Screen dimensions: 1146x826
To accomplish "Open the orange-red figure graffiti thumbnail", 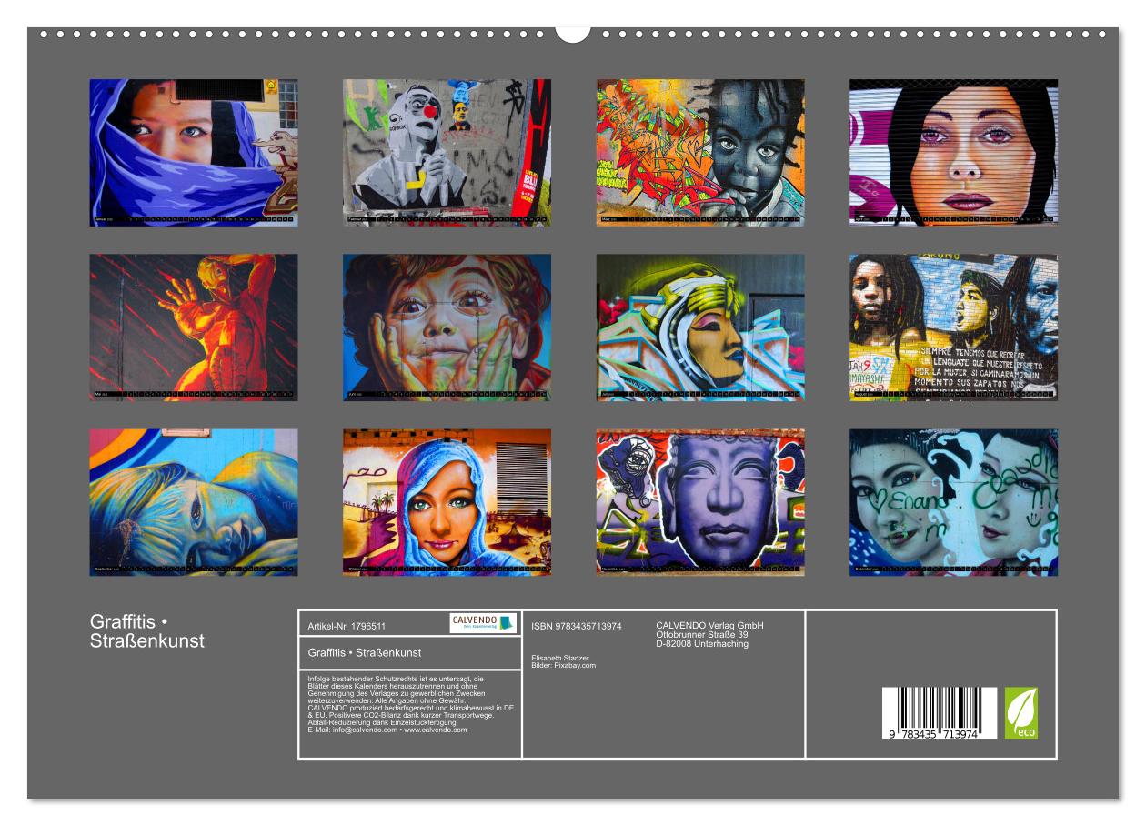I will (194, 327).
